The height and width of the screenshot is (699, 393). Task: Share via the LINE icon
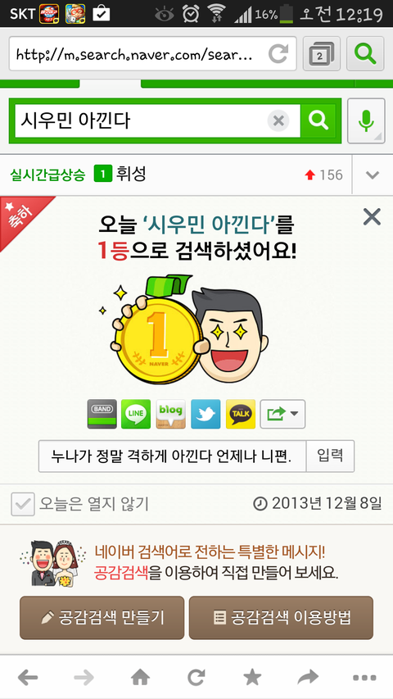click(x=136, y=414)
